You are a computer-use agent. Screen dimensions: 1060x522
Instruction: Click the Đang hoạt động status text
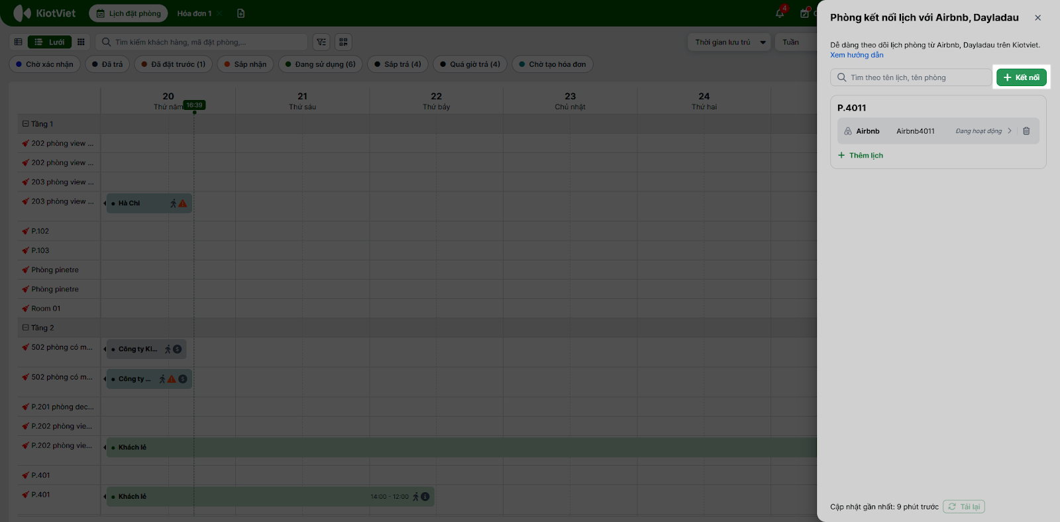pyautogui.click(x=979, y=131)
